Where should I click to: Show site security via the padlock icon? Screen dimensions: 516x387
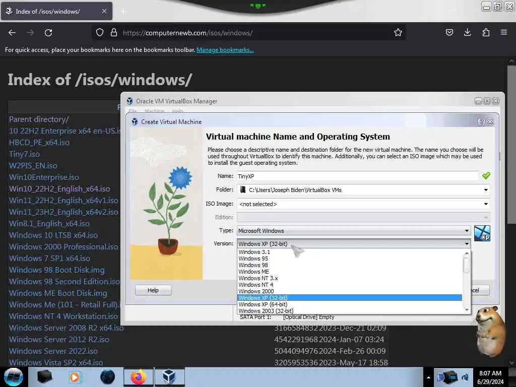coord(113,33)
